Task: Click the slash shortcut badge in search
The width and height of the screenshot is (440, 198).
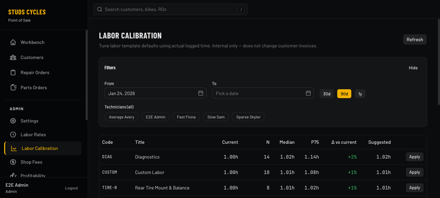Action: pos(241,9)
